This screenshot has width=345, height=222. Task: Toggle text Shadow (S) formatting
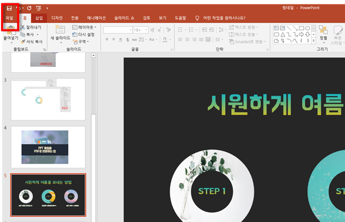[x=128, y=40]
